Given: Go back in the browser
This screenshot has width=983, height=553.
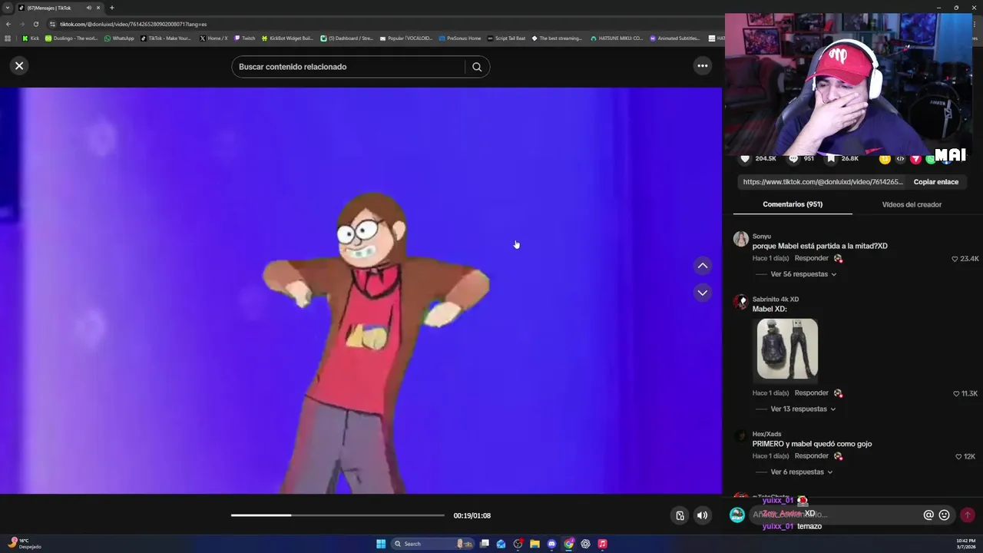Looking at the screenshot, I should pyautogui.click(x=8, y=24).
